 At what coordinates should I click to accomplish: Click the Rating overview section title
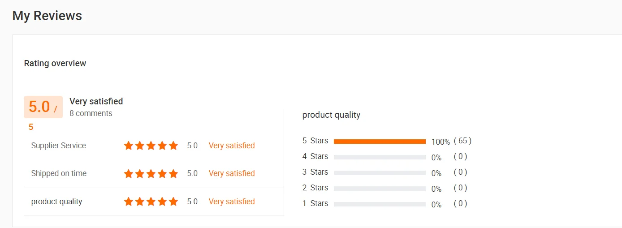pyautogui.click(x=55, y=64)
